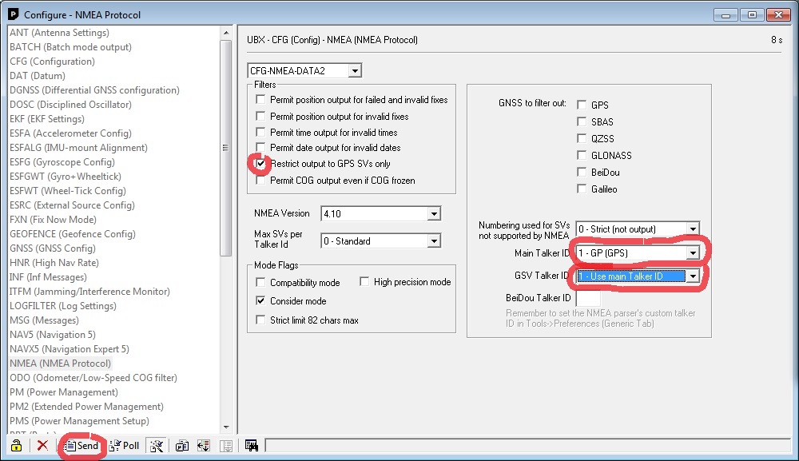Click the red X icon in bottom toolbar
Screen dimensions: 799x461
point(42,446)
